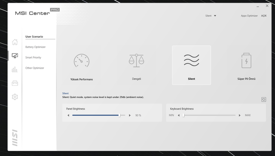
Task: Minimize the MSI Center window
Action: click(258, 6)
